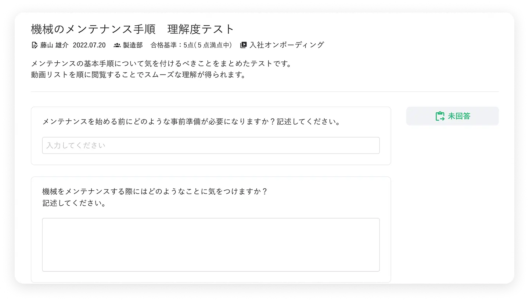
Task: Click the 未回答 status button
Action: click(x=452, y=116)
